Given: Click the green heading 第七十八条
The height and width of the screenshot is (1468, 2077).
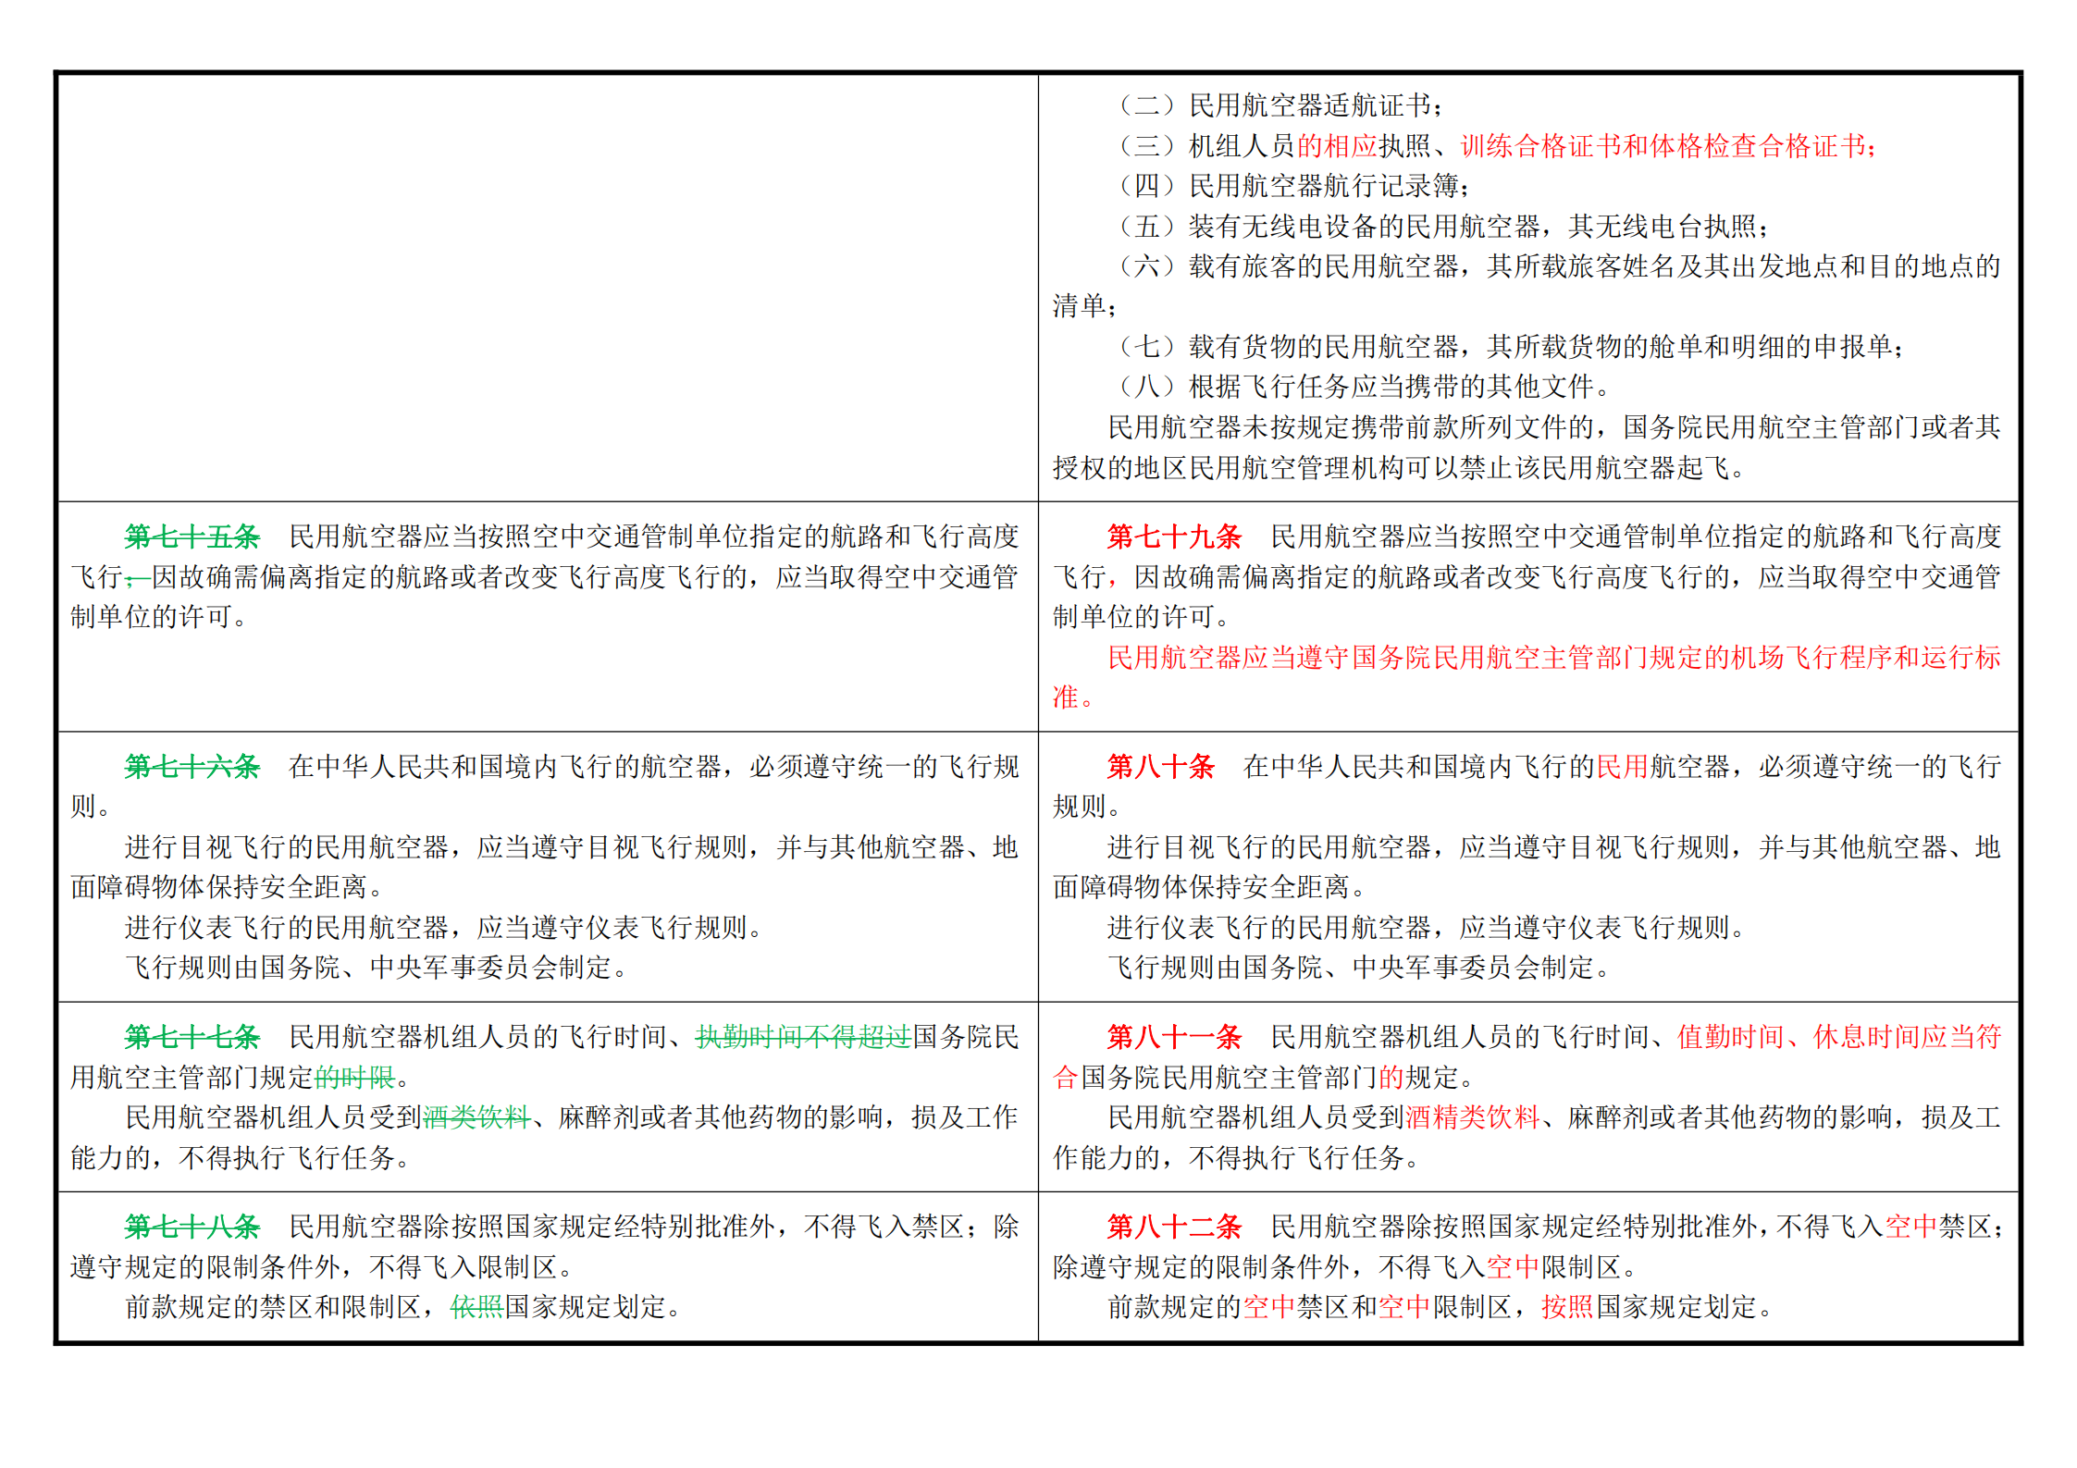Looking at the screenshot, I should coord(192,1227).
